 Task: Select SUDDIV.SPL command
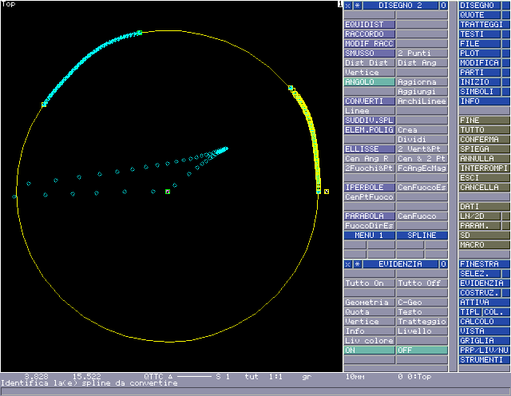tap(370, 121)
